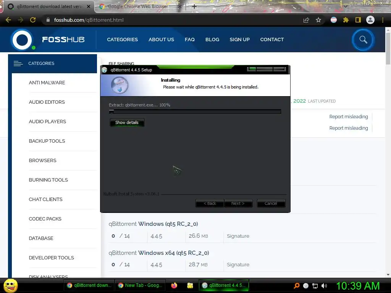
Task: Download qBittorrent Windows x64 (qt5 RC_2_0)
Action: tap(158, 253)
